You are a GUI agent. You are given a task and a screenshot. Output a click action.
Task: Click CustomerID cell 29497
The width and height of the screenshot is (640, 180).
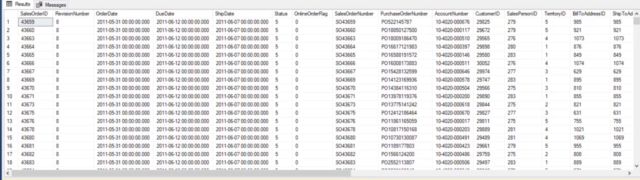(x=488, y=162)
